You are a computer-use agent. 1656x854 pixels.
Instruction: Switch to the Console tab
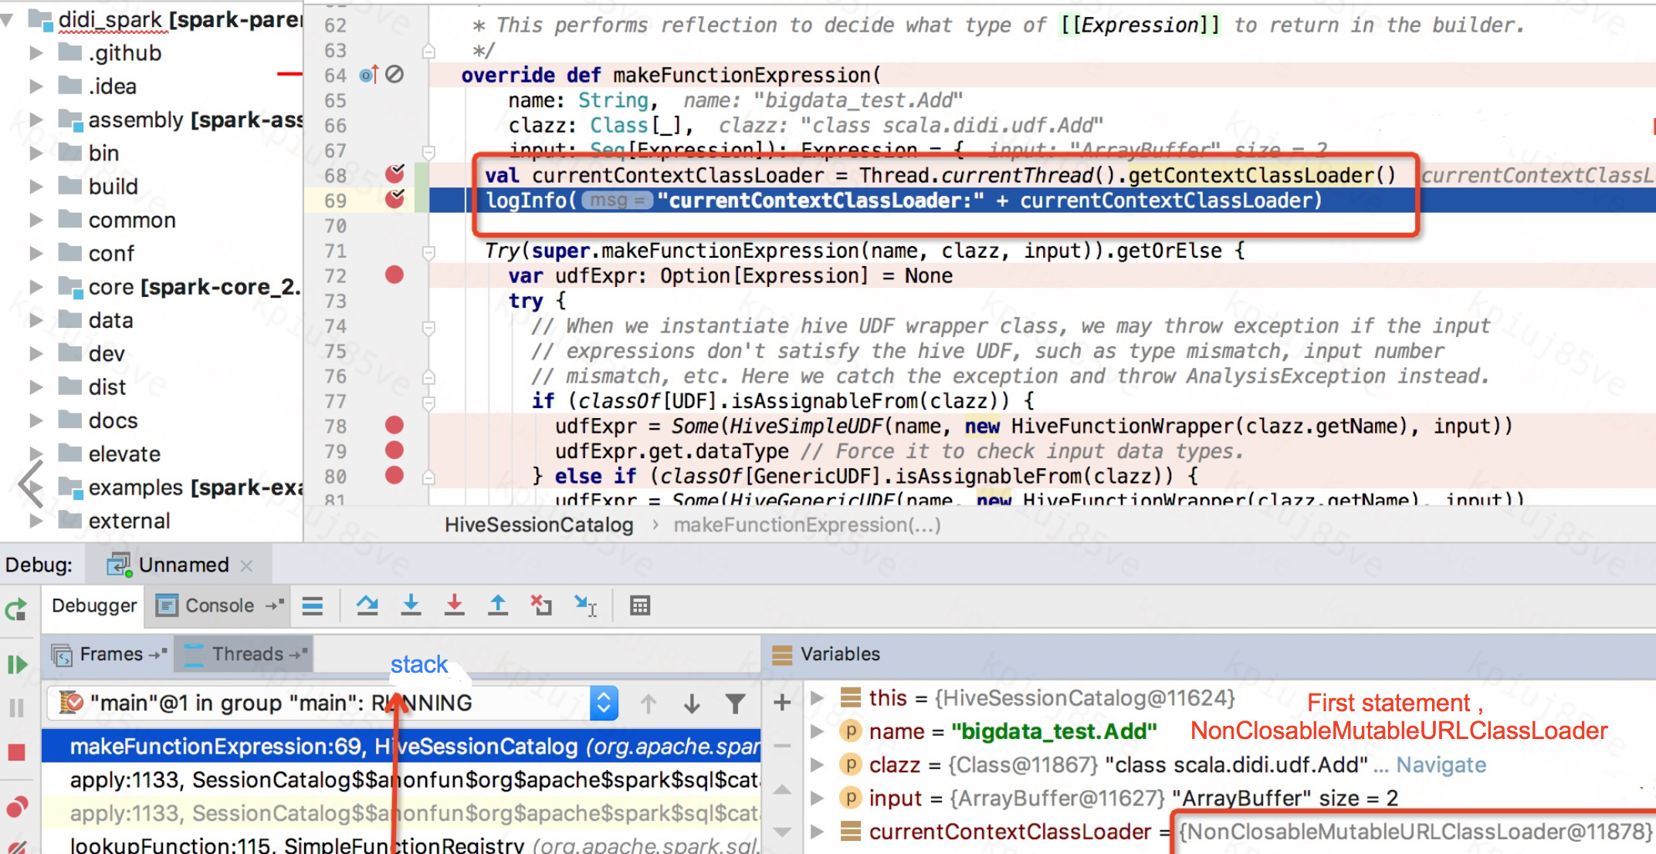tap(219, 606)
